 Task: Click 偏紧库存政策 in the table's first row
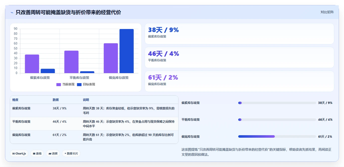coord(21,108)
